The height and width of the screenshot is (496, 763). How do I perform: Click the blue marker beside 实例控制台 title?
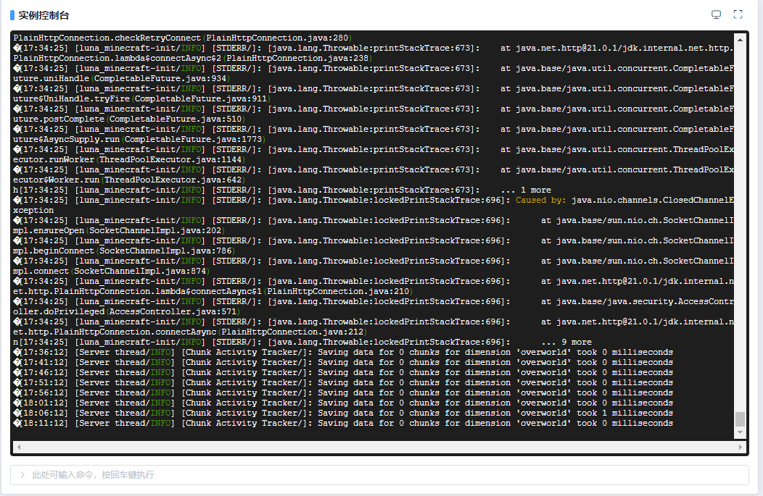[x=12, y=15]
